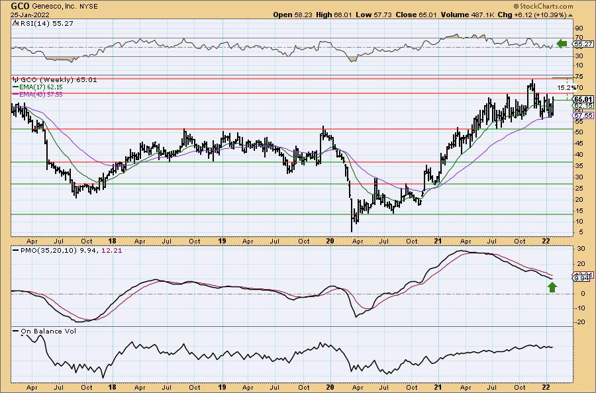
Task: Click the purple line swatch beside EMA(43)
Action: click(16, 94)
